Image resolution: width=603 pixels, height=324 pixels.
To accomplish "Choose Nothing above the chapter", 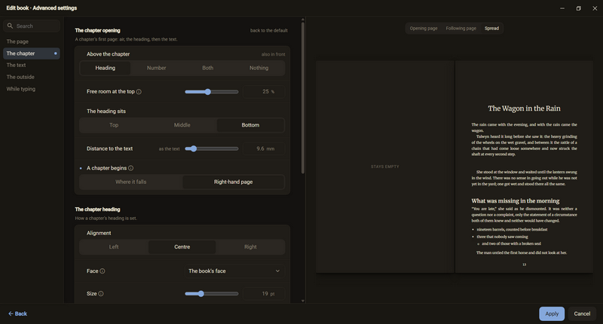I will (x=259, y=68).
